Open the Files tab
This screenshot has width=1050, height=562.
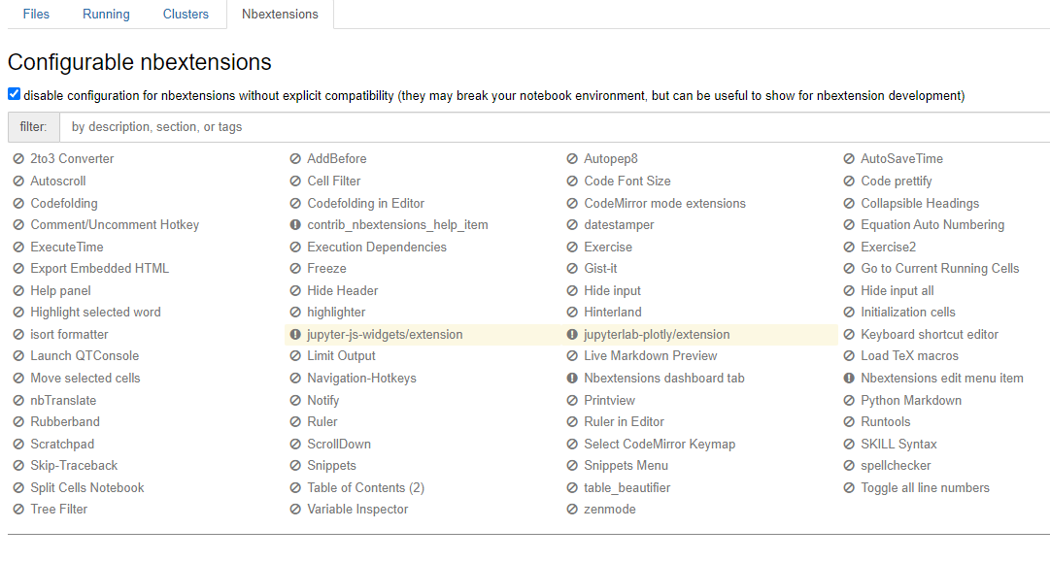(x=36, y=15)
